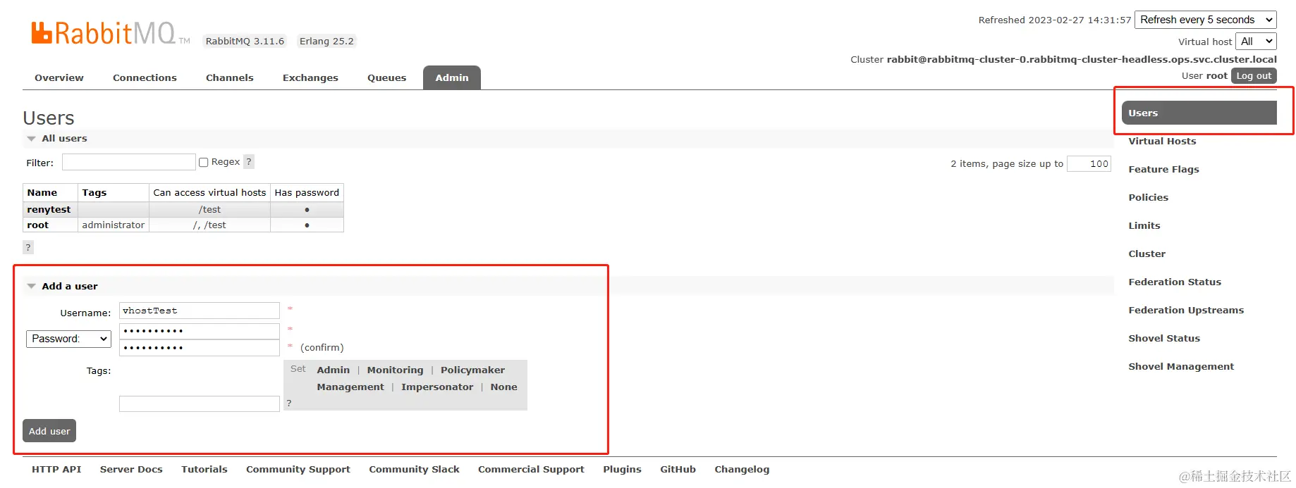Open Shovel Management in the sidebar

1181,367
